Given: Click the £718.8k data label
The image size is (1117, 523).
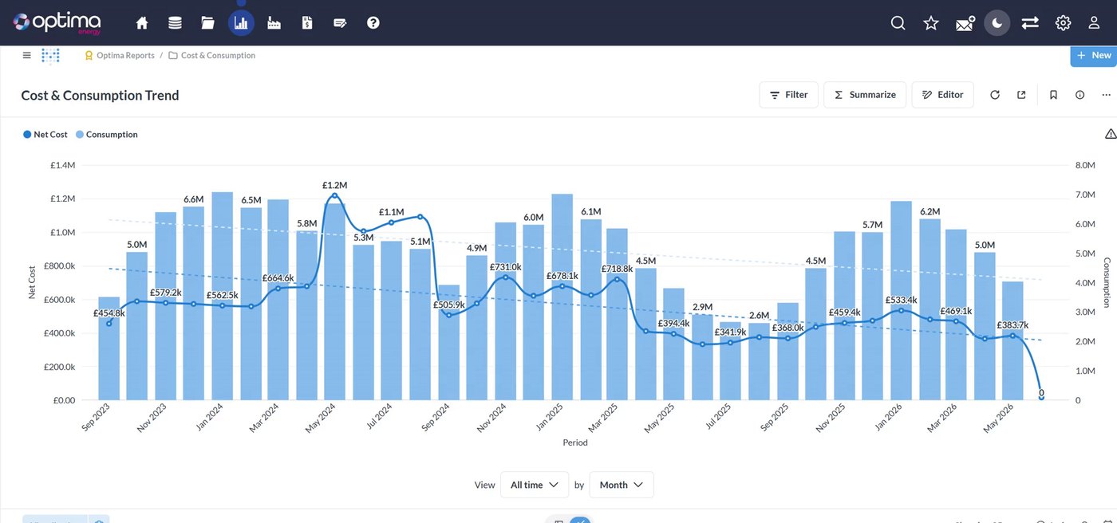Looking at the screenshot, I should coord(617,269).
